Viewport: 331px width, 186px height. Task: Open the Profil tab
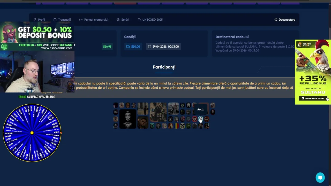coord(39,20)
